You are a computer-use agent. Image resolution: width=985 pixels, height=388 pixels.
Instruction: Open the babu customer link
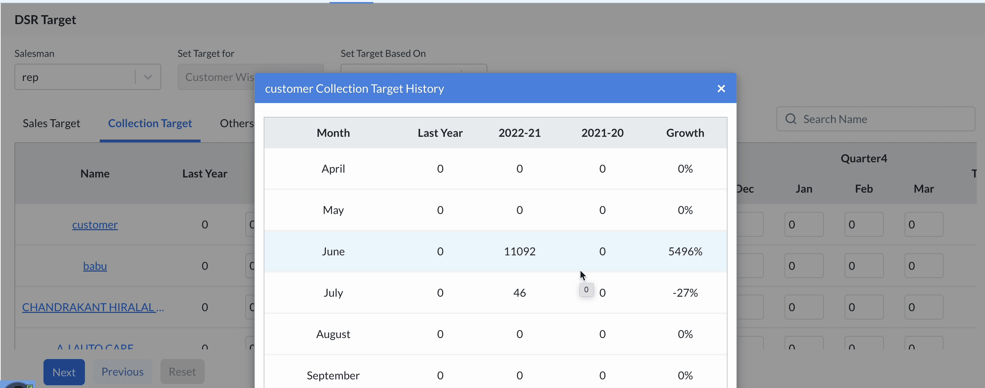(95, 266)
